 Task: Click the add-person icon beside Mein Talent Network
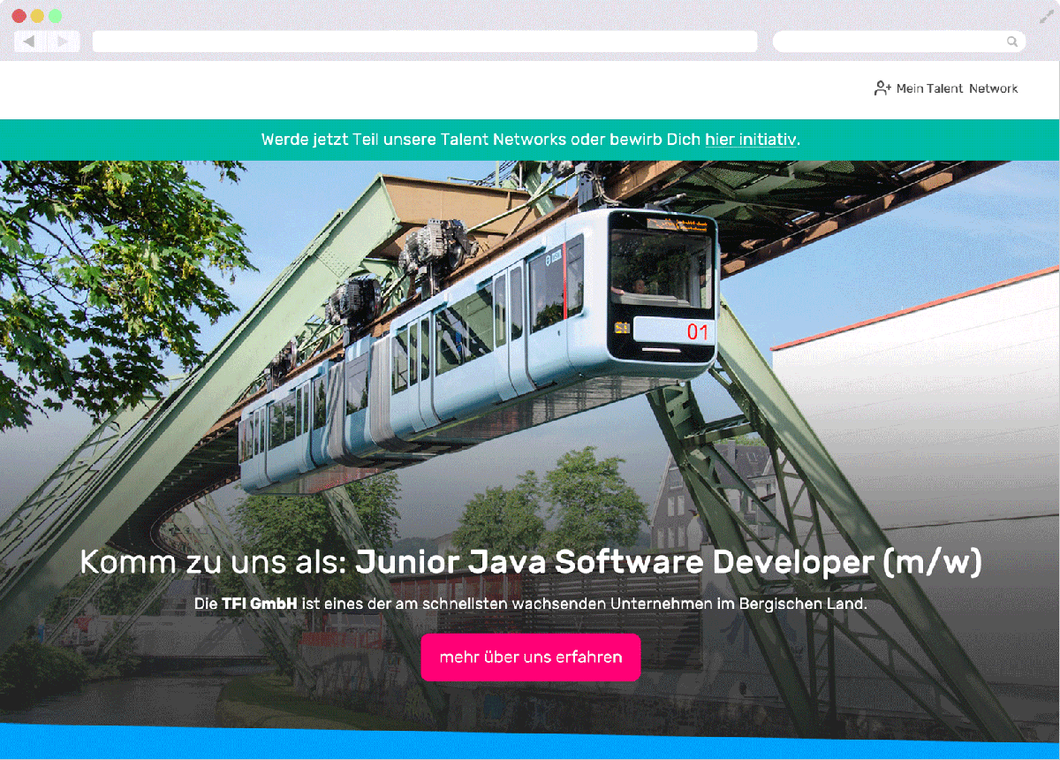click(x=882, y=88)
